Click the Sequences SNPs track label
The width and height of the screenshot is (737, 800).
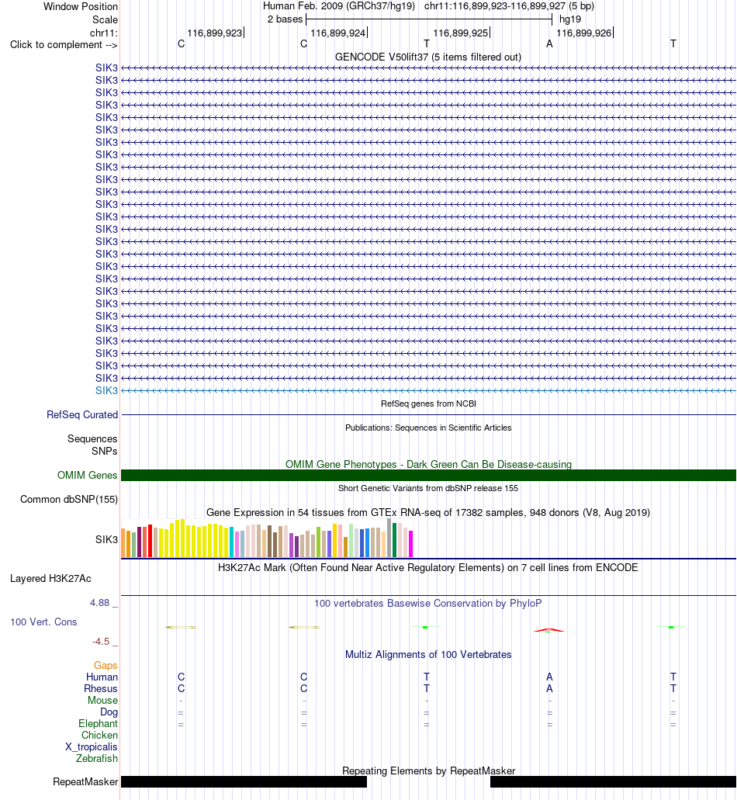click(92, 445)
